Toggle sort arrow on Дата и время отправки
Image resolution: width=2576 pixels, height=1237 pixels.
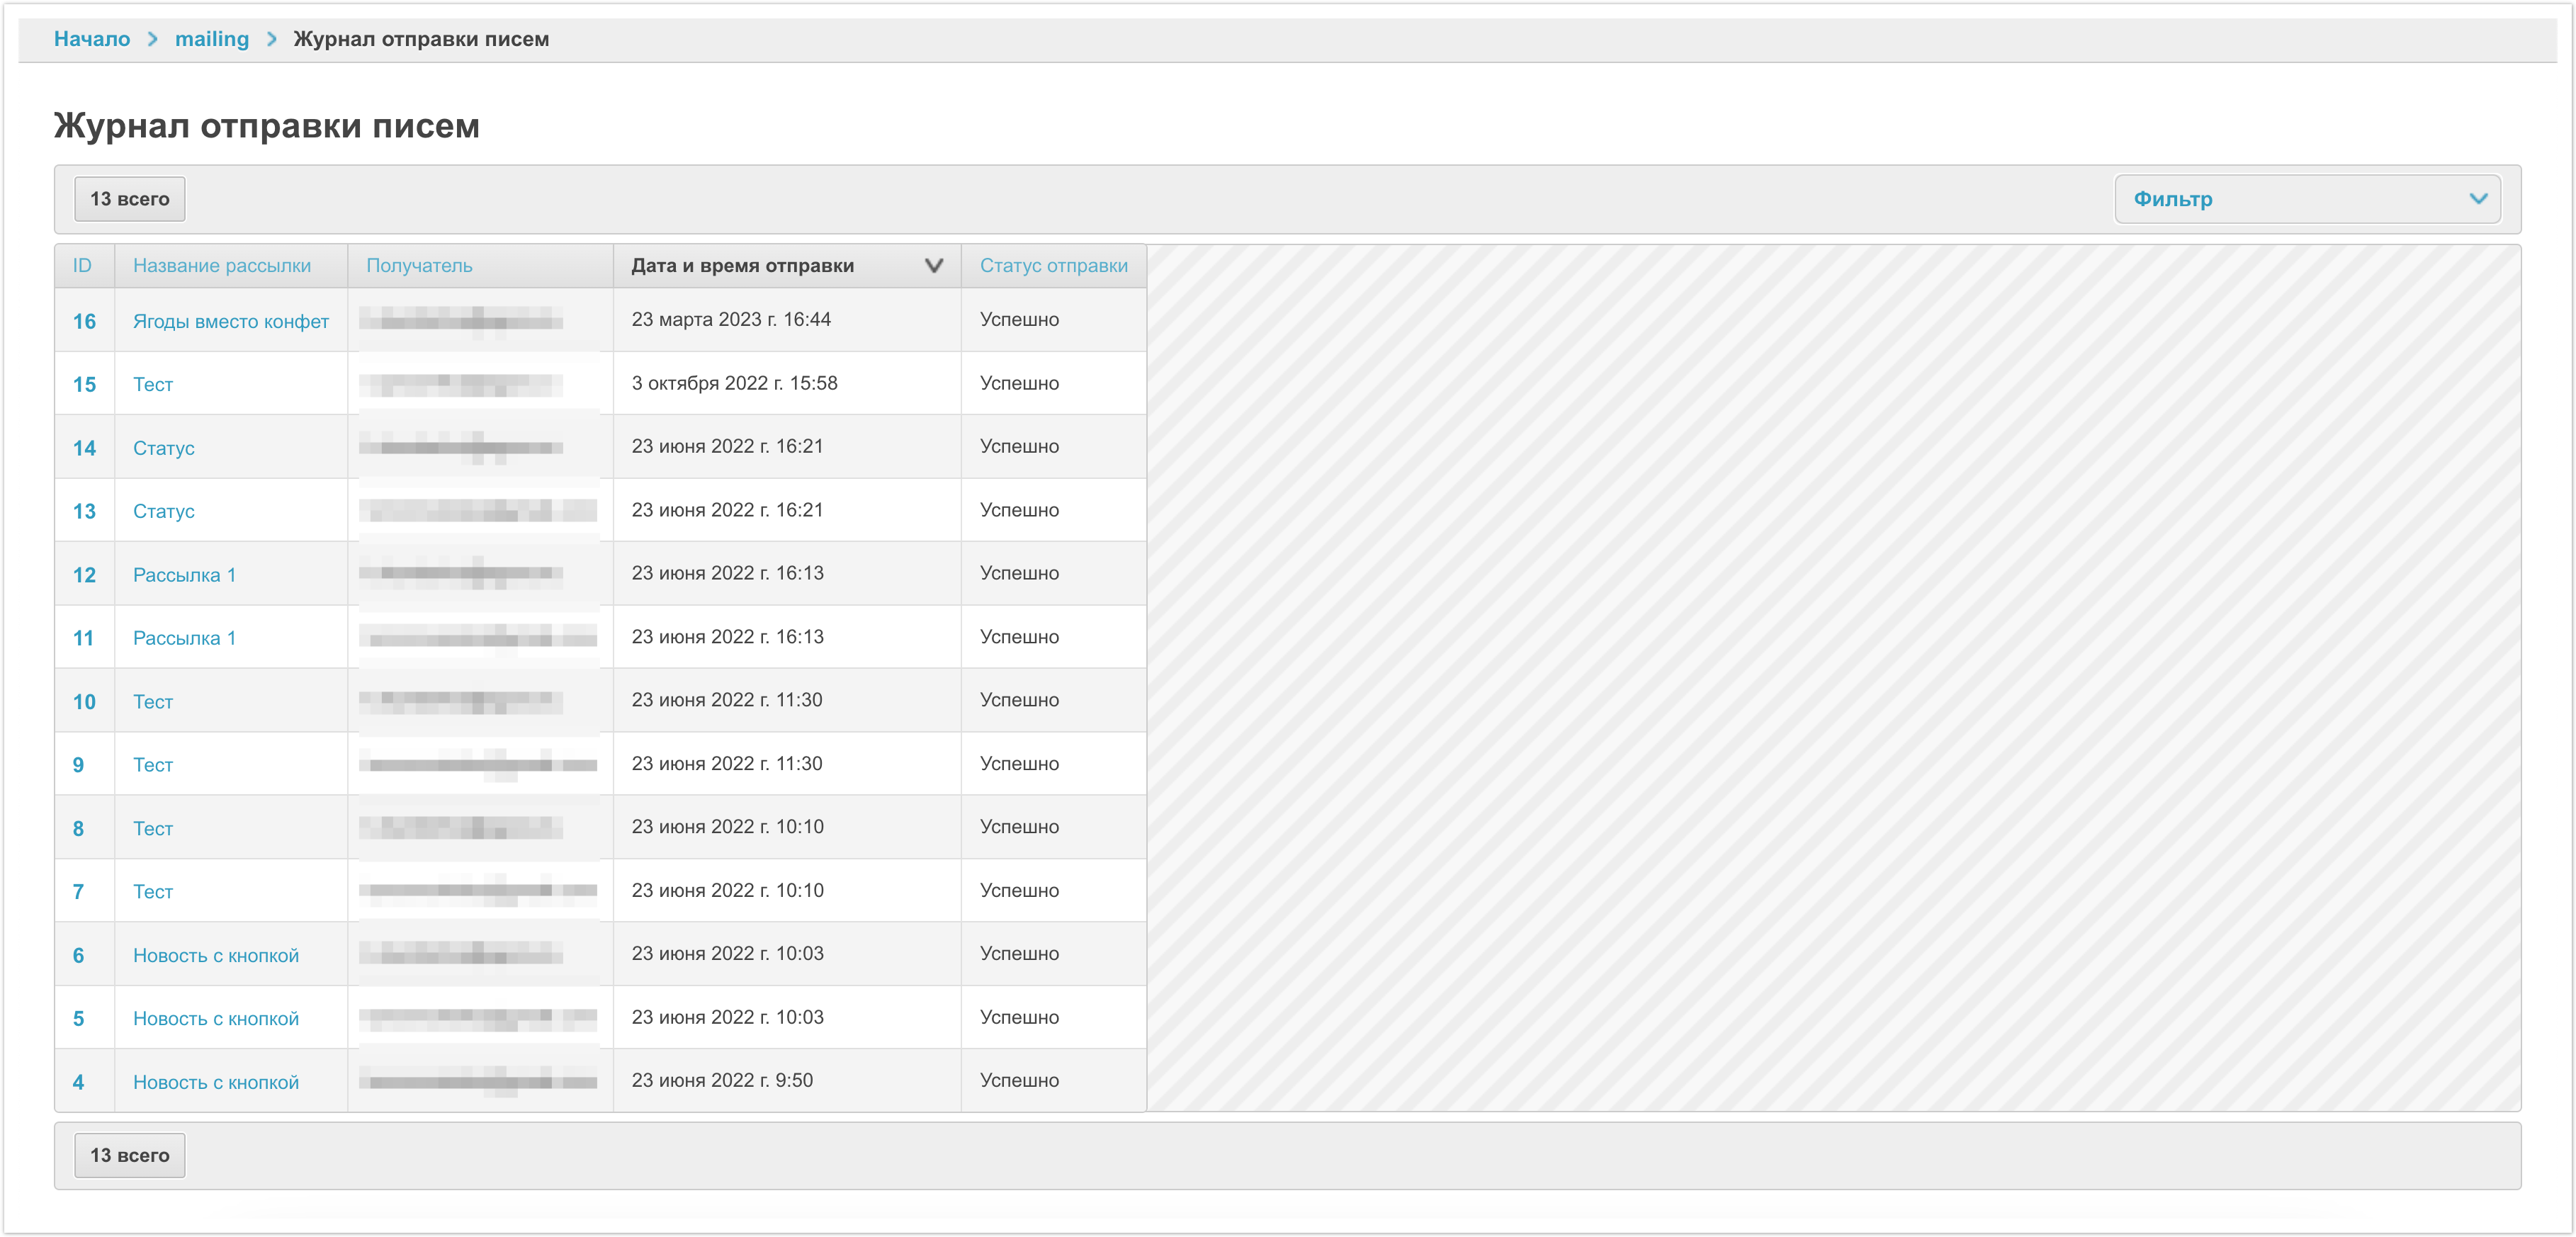click(933, 266)
